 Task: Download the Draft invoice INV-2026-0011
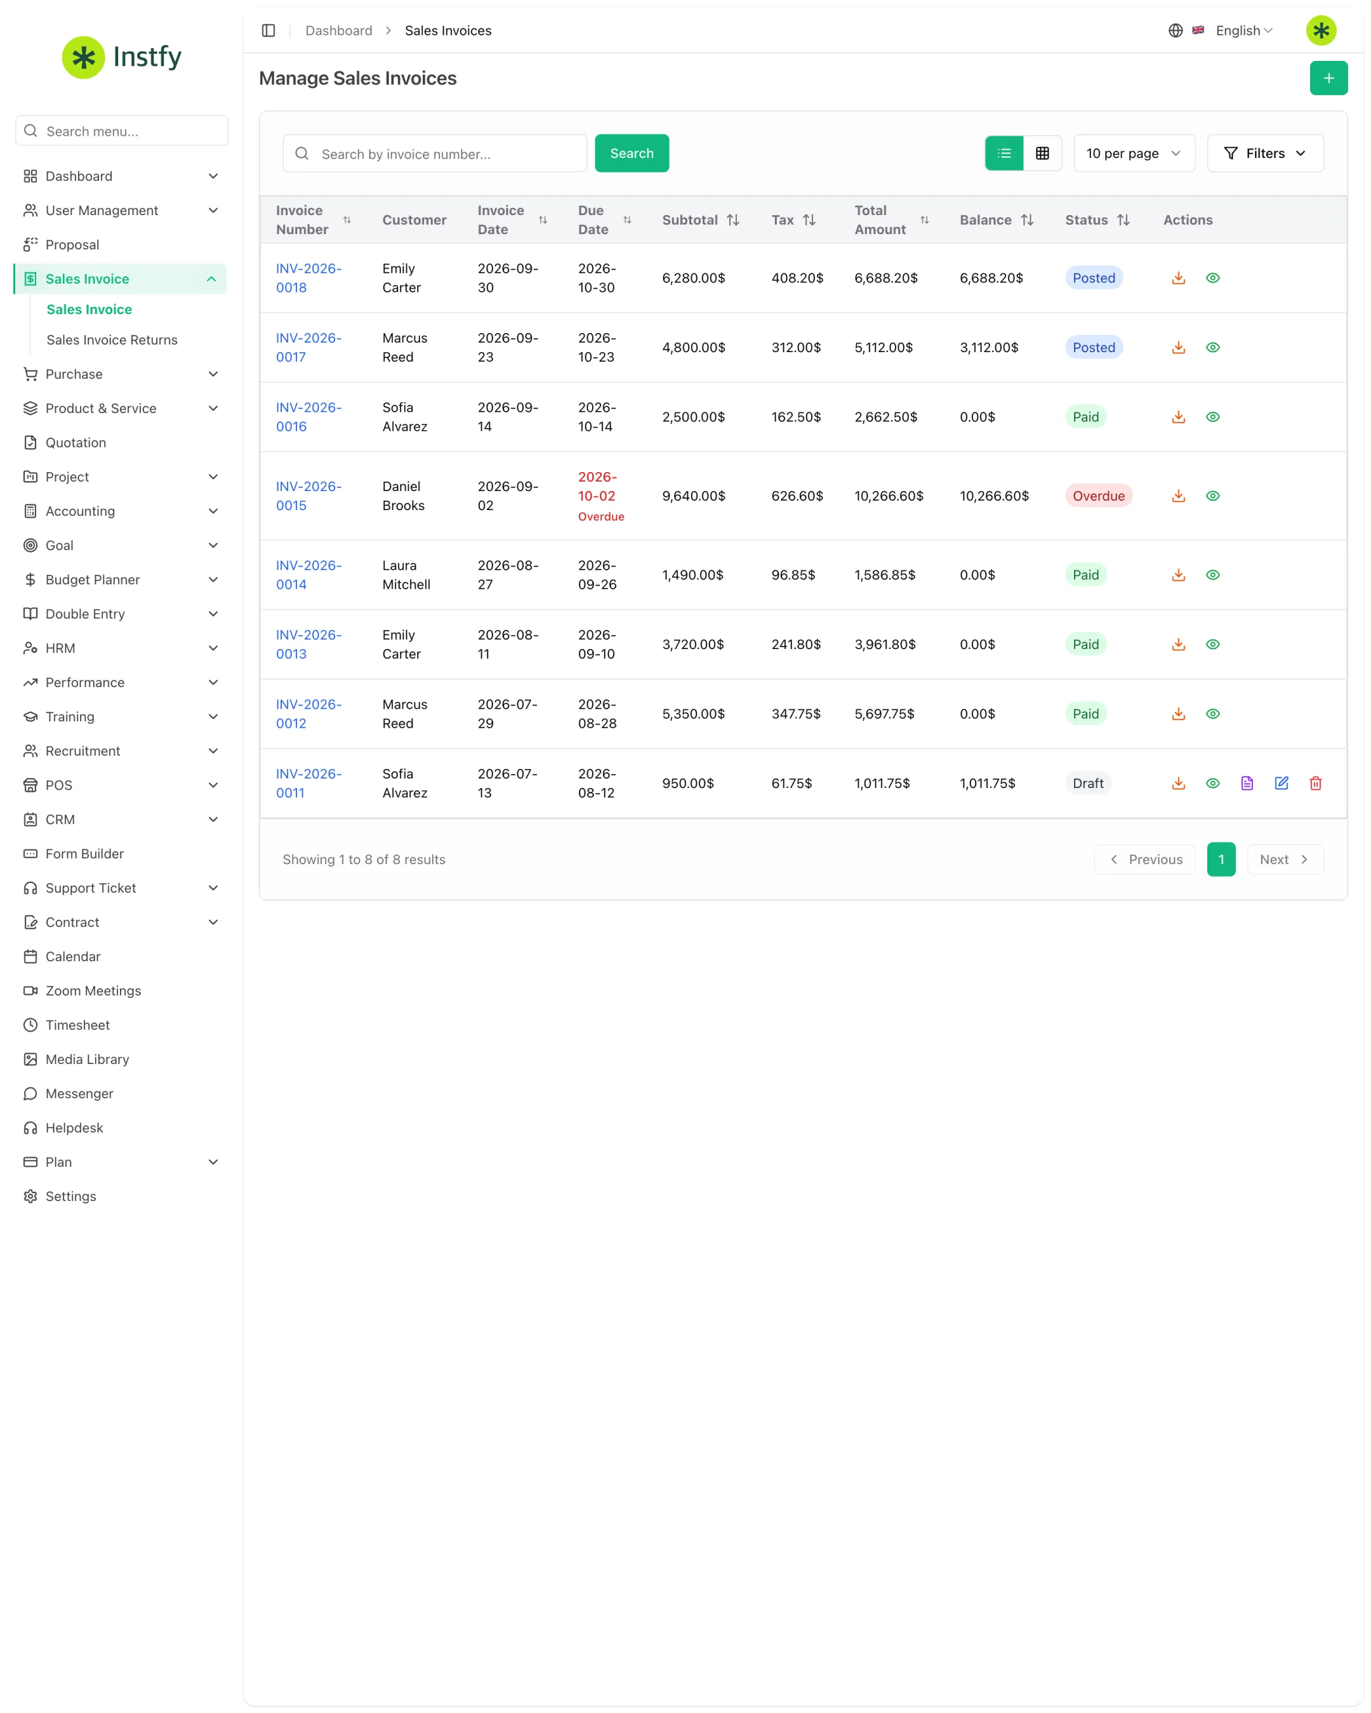[x=1178, y=784]
